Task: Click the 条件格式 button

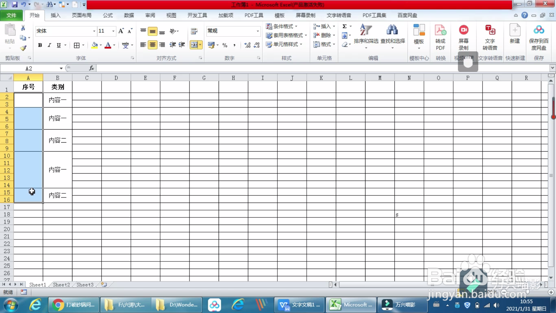Action: (x=282, y=26)
